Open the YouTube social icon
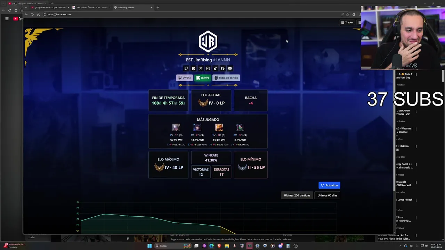The width and height of the screenshot is (445, 250). pyautogui.click(x=230, y=68)
